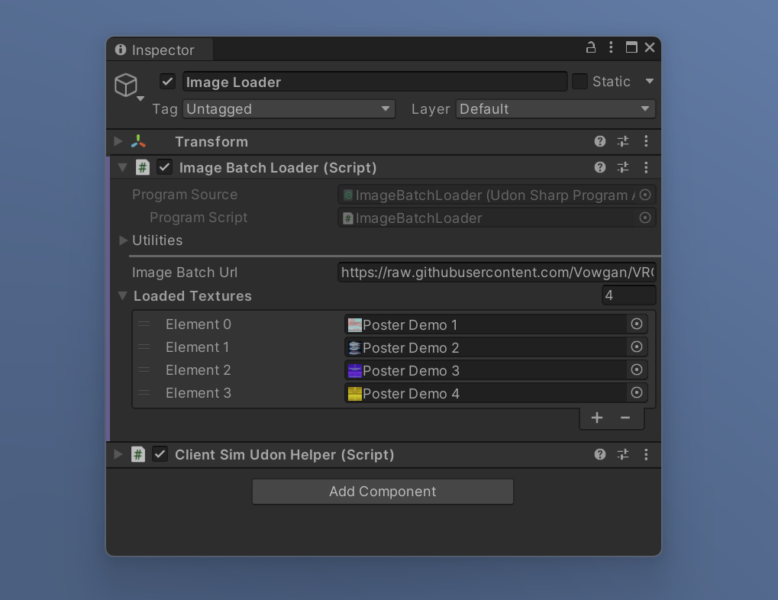The image size is (778, 600).
Task: Open the Client Sim Udon Helper options menu
Action: [x=646, y=454]
